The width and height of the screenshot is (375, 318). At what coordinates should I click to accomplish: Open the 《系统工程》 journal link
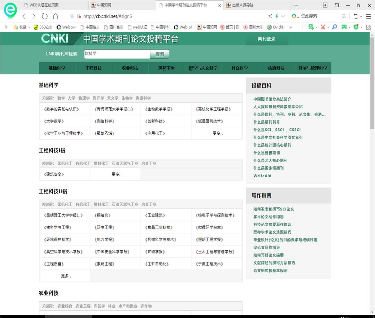click(105, 264)
